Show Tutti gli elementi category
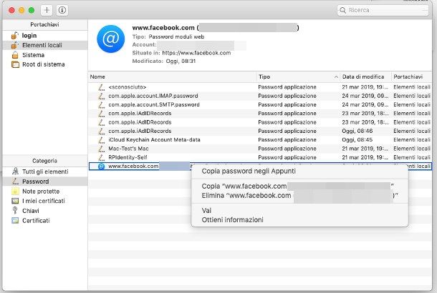Viewport: 437px width, 293px height. point(45,172)
